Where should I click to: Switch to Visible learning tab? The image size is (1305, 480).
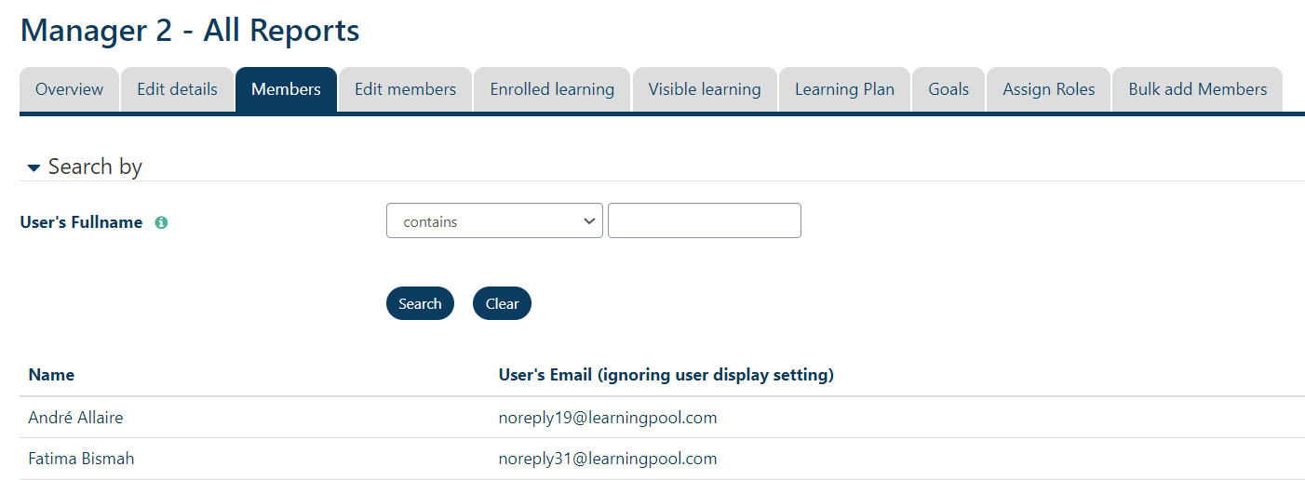[705, 90]
